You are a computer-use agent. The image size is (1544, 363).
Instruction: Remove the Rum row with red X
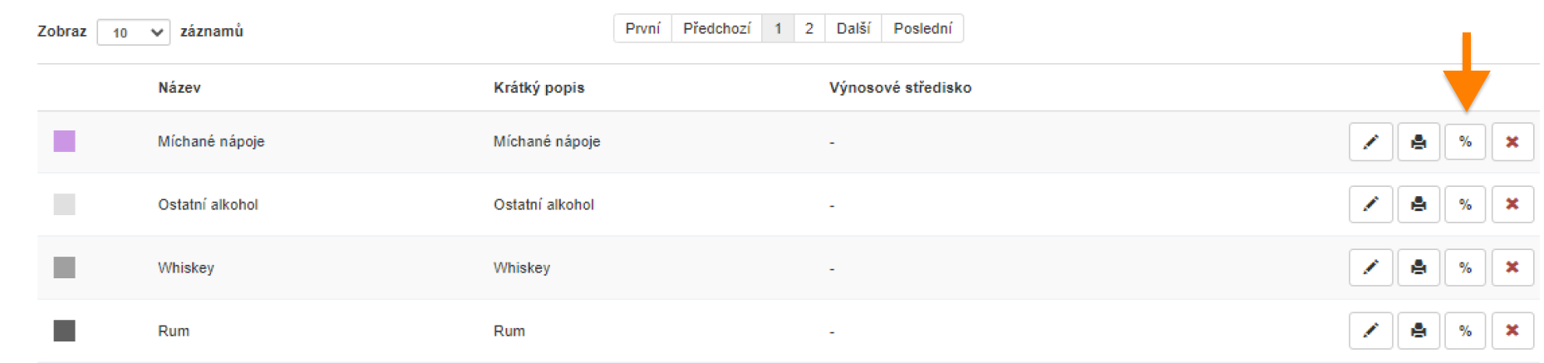coord(1512,331)
